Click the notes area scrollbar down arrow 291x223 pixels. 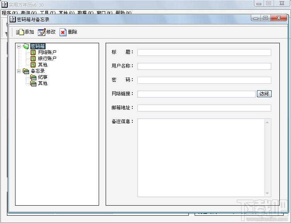pos(267,193)
